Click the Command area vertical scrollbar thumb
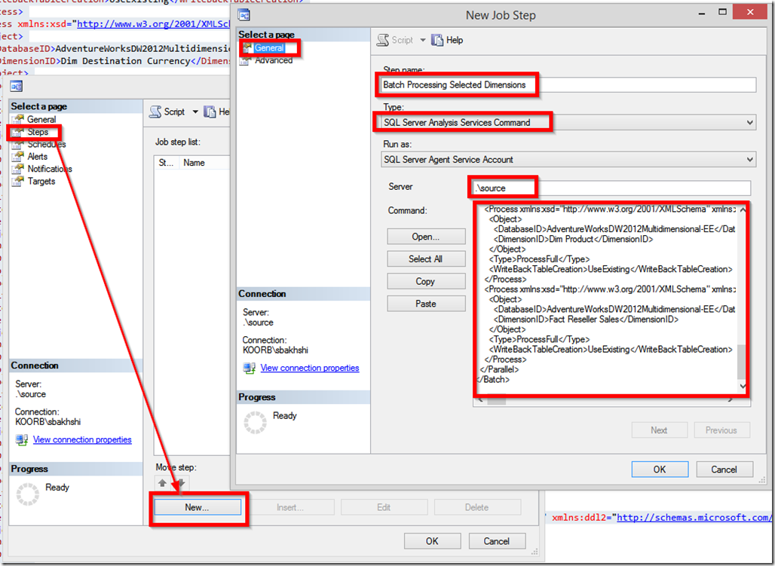 743,361
